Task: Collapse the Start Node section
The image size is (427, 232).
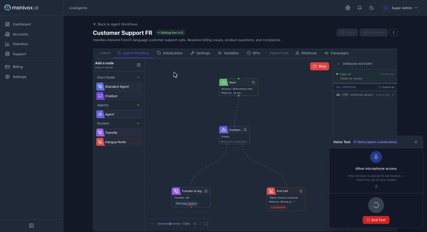Action: [138, 77]
